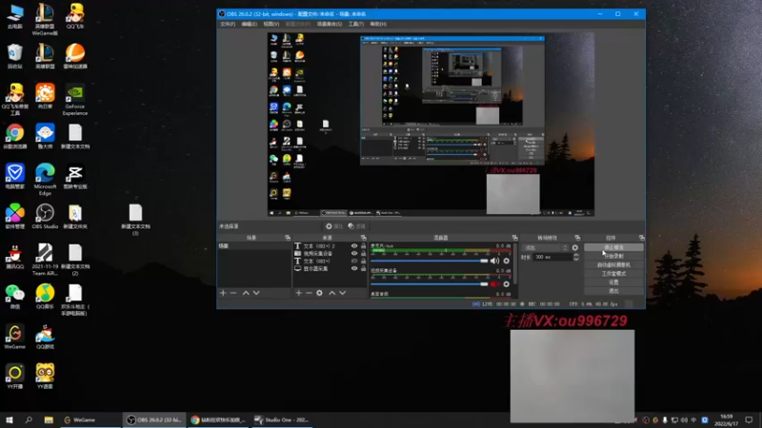Screen dimensions: 762x428
Task: Select the 视频采集设备 source row
Action: 330,253
